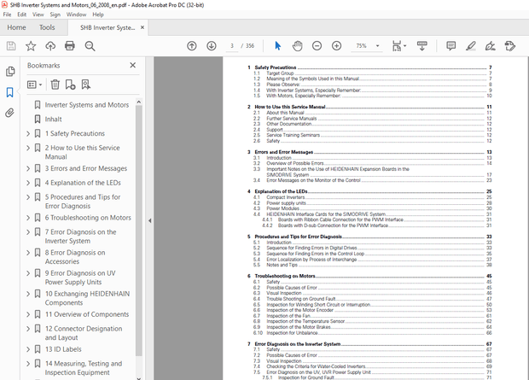
Task: Choose the selection arrow tool
Action: pyautogui.click(x=277, y=46)
